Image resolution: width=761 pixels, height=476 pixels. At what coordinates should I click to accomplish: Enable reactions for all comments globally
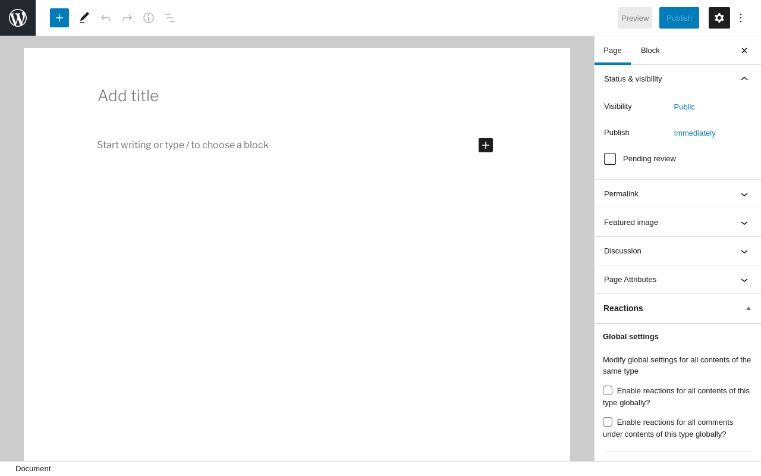tap(608, 422)
